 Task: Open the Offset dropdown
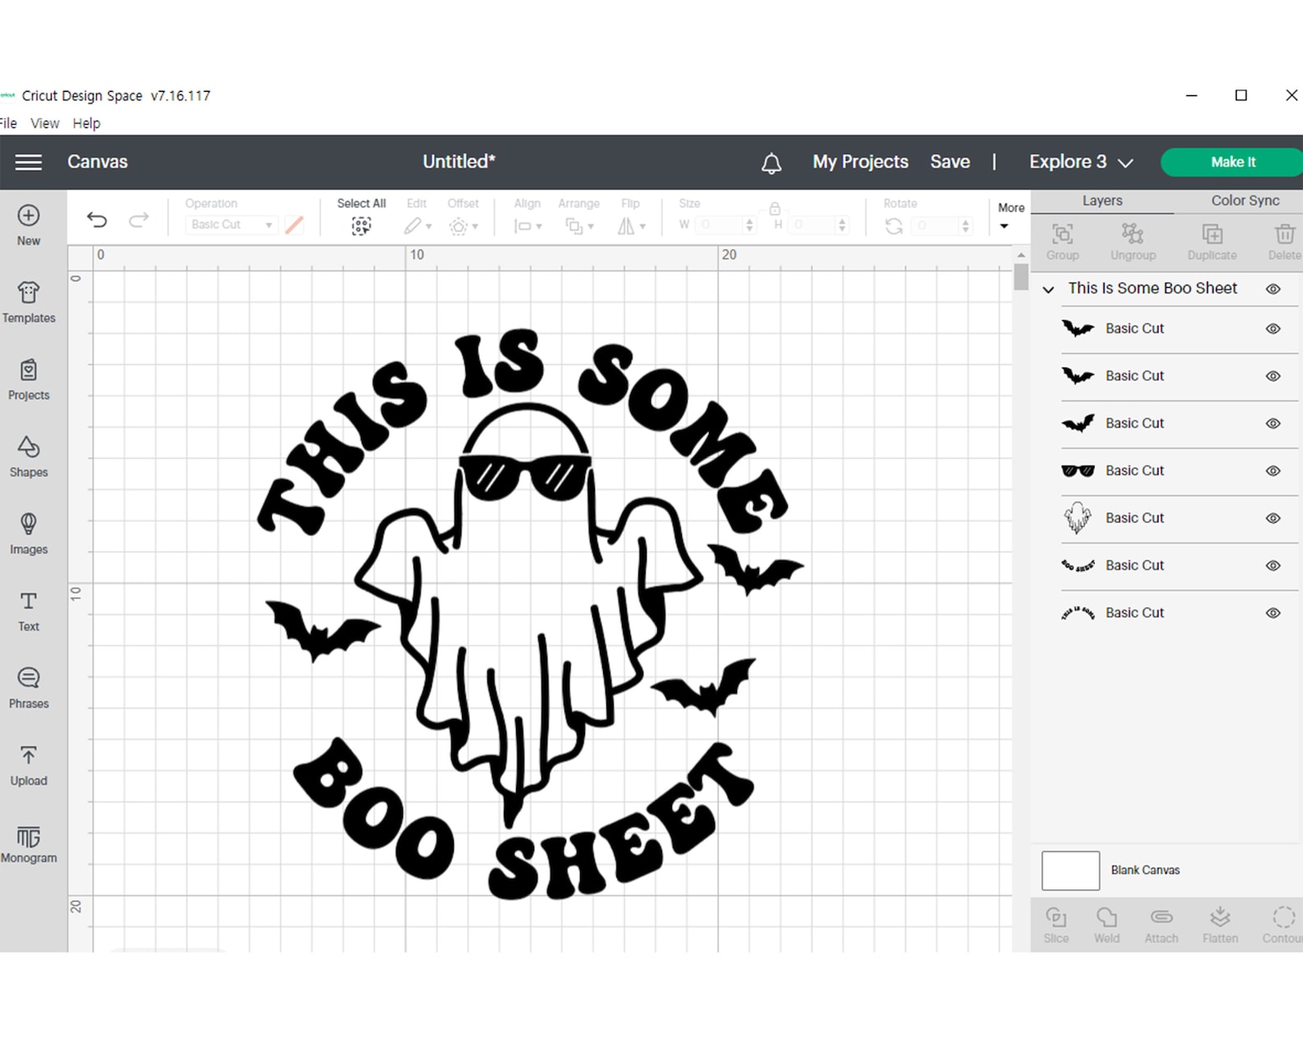[x=463, y=226]
